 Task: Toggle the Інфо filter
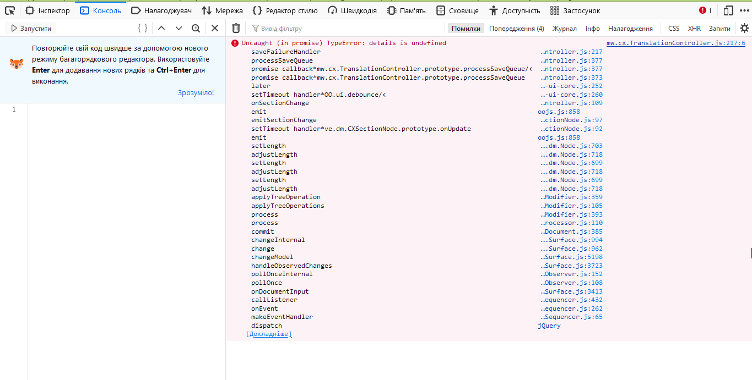coord(593,28)
